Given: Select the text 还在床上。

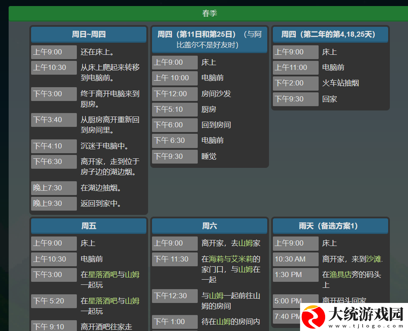Looking at the screenshot, I should [x=97, y=52].
